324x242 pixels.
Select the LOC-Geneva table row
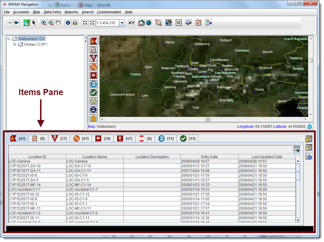pyautogui.click(x=37, y=161)
